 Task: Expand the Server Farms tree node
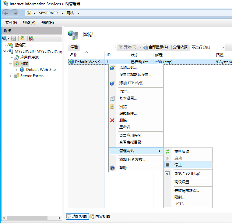tap(11, 76)
